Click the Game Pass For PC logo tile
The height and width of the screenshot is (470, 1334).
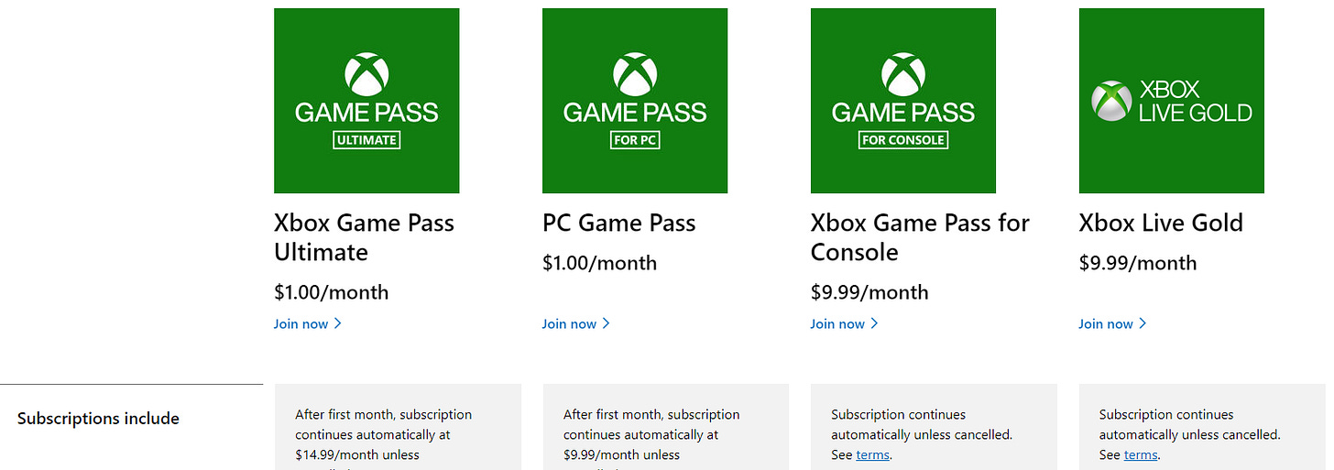[635, 101]
